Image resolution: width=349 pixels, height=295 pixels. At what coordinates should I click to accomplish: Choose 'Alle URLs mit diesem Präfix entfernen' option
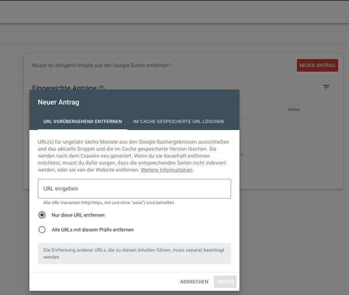click(x=42, y=229)
